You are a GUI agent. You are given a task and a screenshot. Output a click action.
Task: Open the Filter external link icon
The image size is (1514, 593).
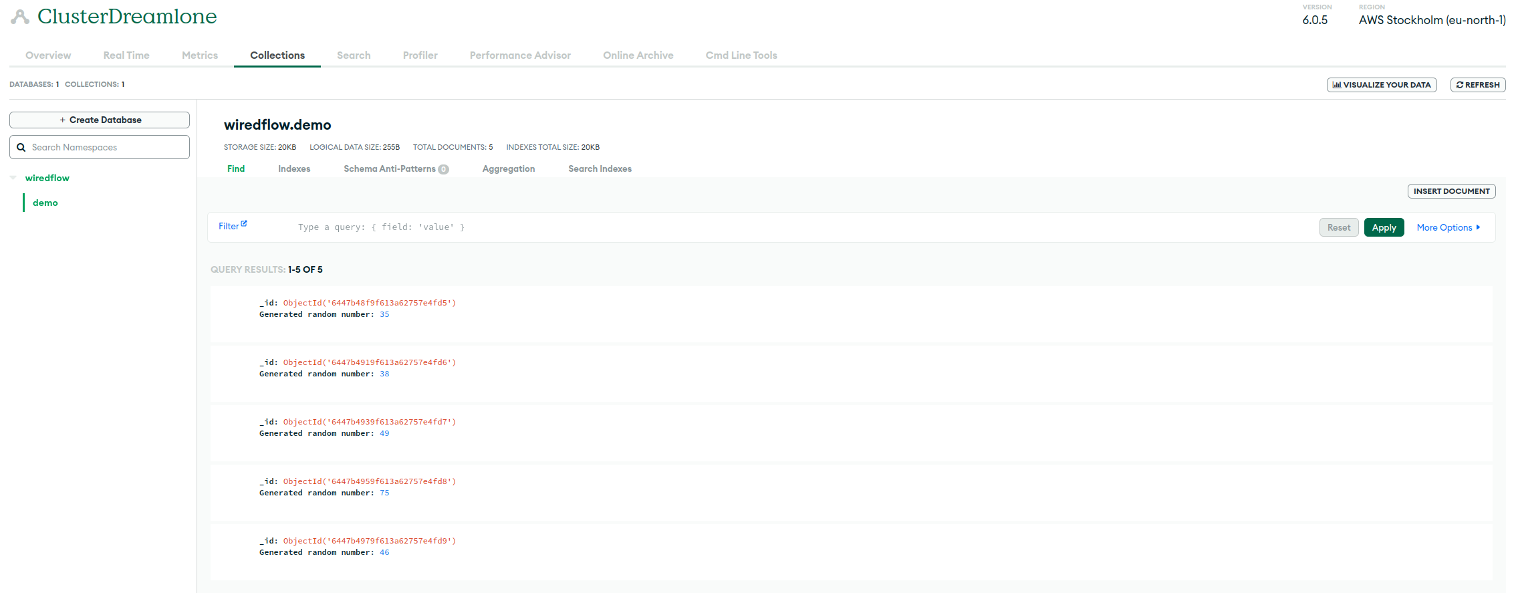coord(244,224)
